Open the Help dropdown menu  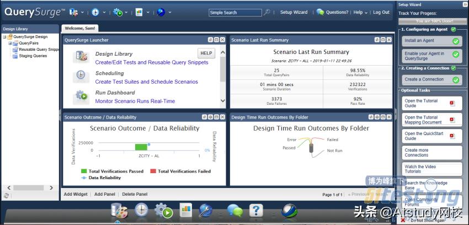pyautogui.click(x=360, y=12)
